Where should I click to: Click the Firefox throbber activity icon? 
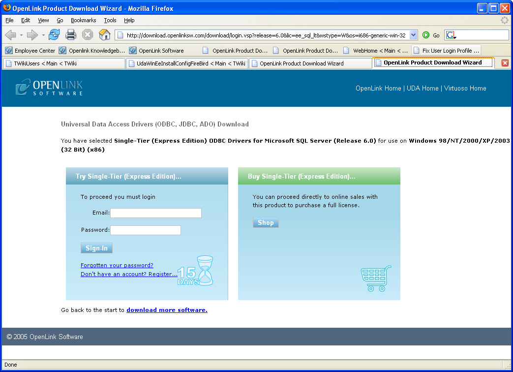coord(505,20)
